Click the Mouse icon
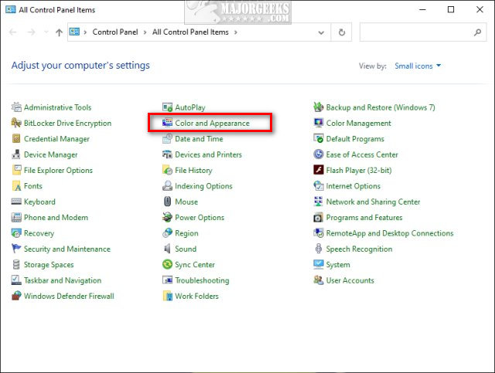Image resolution: width=495 pixels, height=373 pixels. [167, 202]
